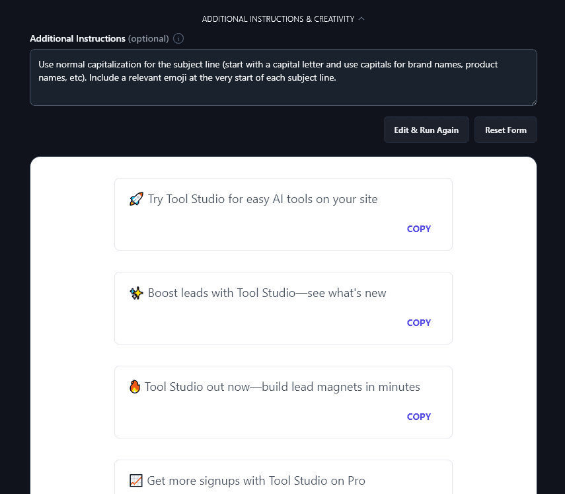Click the Reset Form button
Image resolution: width=565 pixels, height=494 pixels.
(x=506, y=130)
